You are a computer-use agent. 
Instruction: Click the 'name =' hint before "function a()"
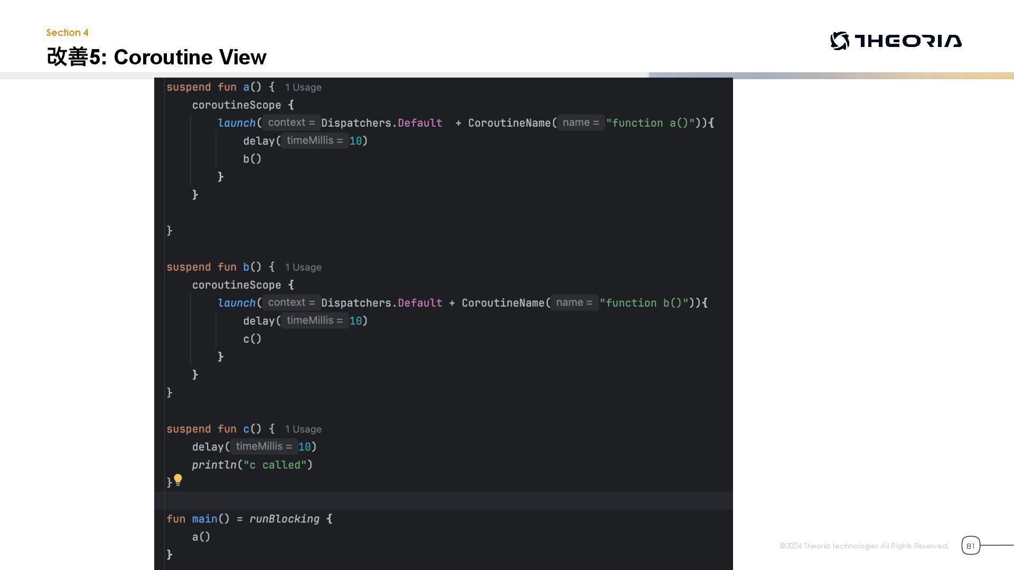tap(580, 122)
